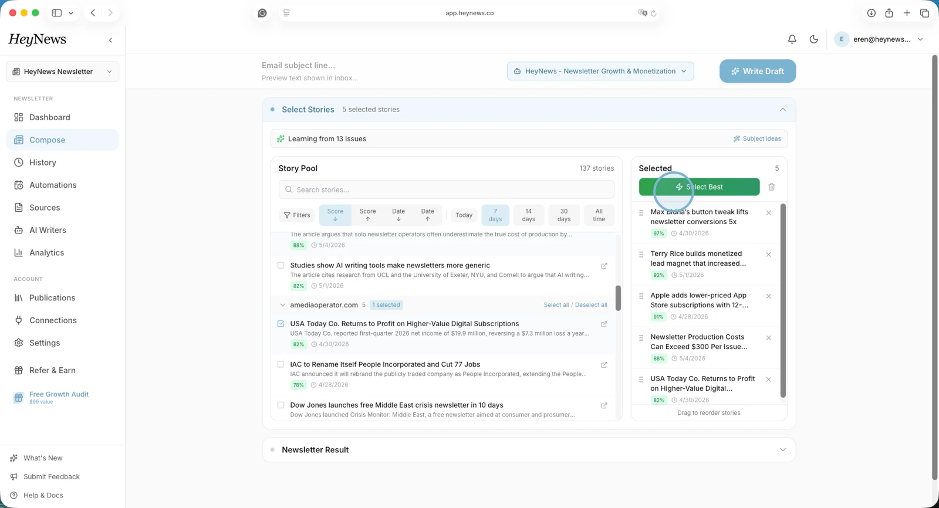Remove Max button tweak story
The image size is (939, 508).
(x=768, y=213)
